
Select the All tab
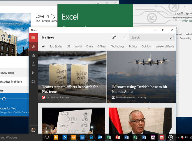(x=43, y=46)
